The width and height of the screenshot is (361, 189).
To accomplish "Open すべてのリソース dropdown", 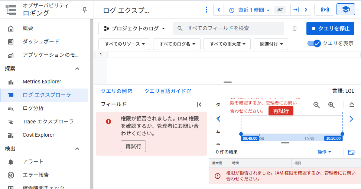I will 124,44.
